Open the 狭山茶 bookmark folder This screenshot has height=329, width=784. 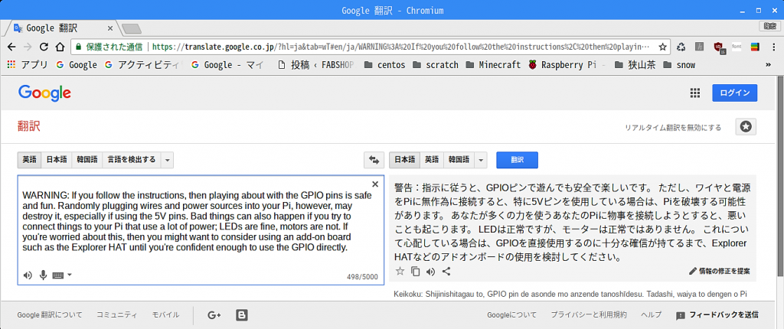pos(635,65)
